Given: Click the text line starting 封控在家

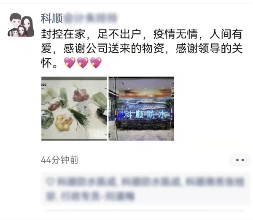Looking at the screenshot, I should (x=142, y=34).
